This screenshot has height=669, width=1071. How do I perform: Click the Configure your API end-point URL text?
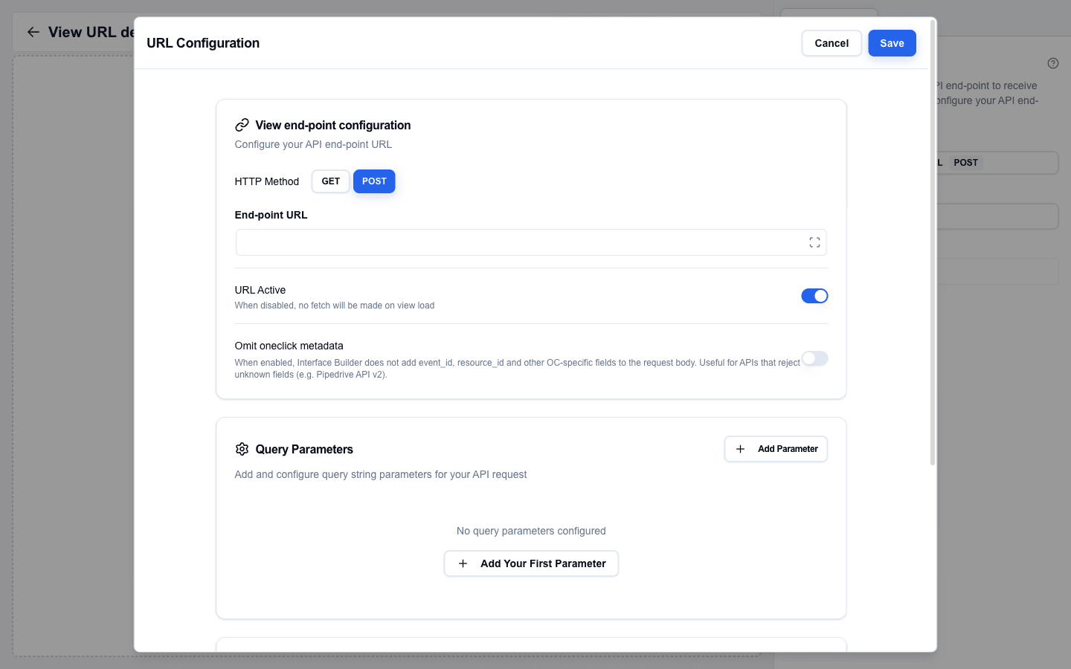point(313,144)
